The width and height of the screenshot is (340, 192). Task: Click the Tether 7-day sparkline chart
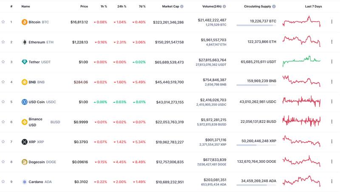tap(301, 60)
